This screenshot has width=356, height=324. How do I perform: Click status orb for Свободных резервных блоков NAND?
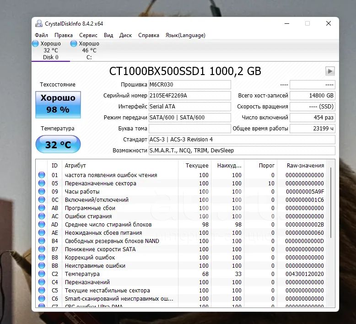click(42, 241)
